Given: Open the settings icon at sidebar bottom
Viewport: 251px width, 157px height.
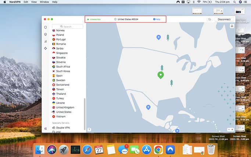Looking at the screenshot, I should click(x=46, y=129).
